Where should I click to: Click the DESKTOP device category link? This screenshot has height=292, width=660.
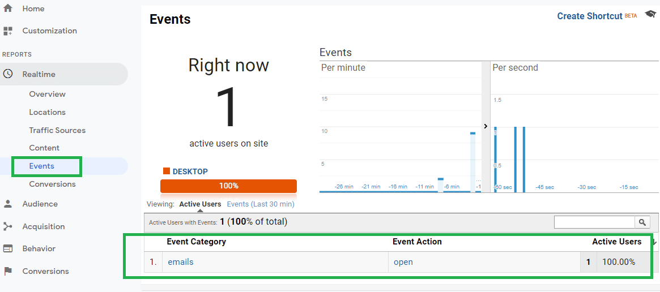[190, 171]
